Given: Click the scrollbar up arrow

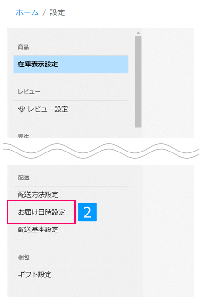Looking at the screenshot, I should tap(138, 33).
